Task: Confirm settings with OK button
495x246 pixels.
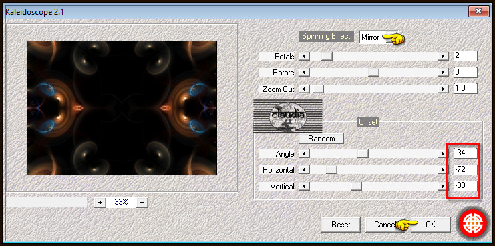Action: [430, 225]
